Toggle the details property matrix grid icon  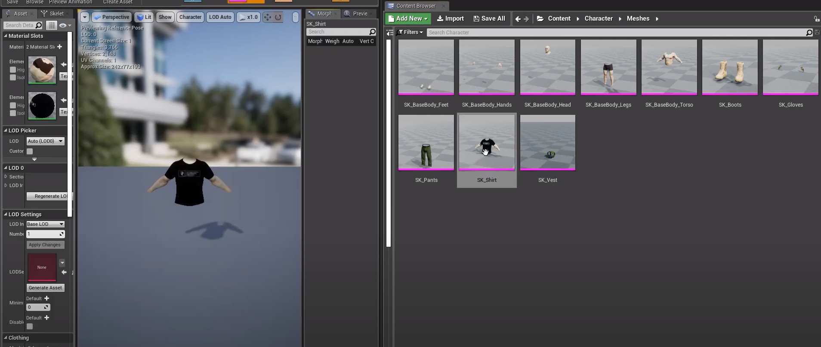(51, 25)
